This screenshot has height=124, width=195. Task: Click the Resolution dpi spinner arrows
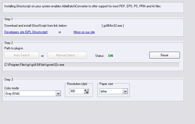(x=86, y=91)
